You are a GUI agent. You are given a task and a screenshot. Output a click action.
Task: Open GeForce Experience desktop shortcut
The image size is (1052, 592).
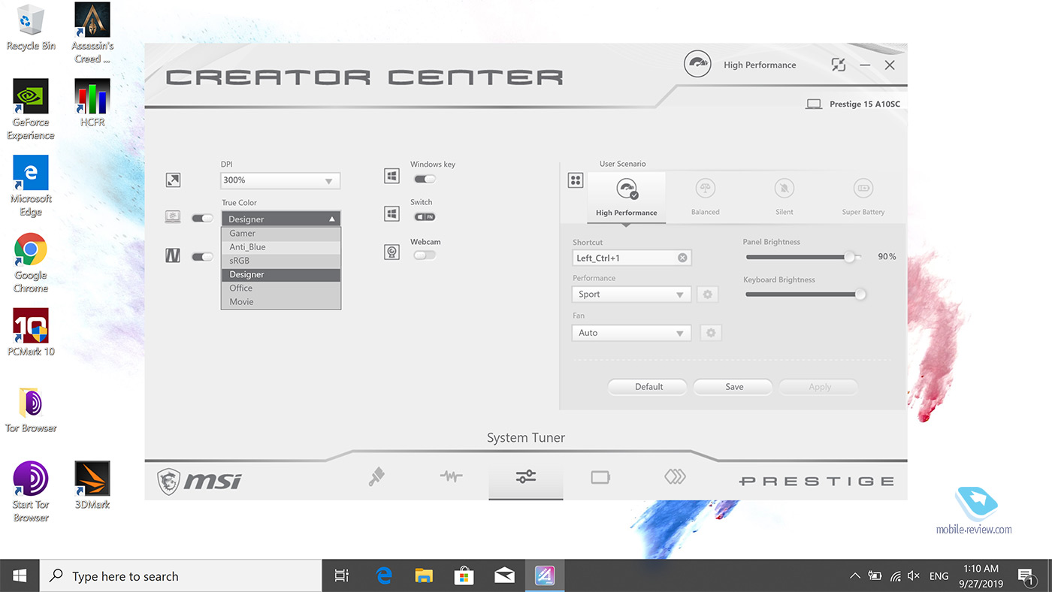click(31, 110)
